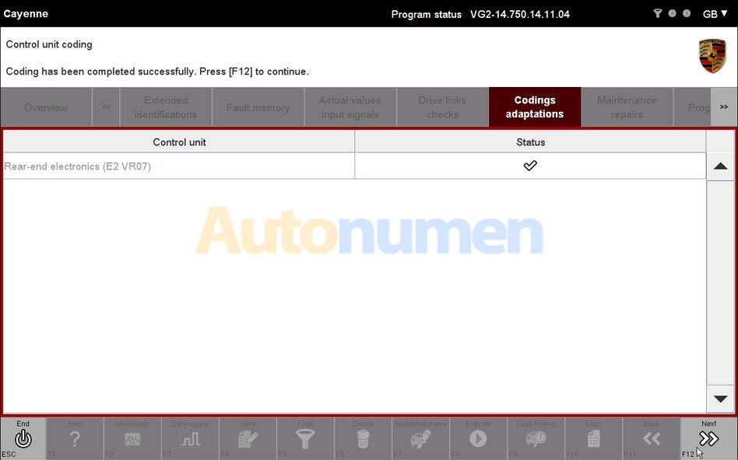Open Fault finding icon
Viewport: 738px width, 460px height.
(x=536, y=439)
